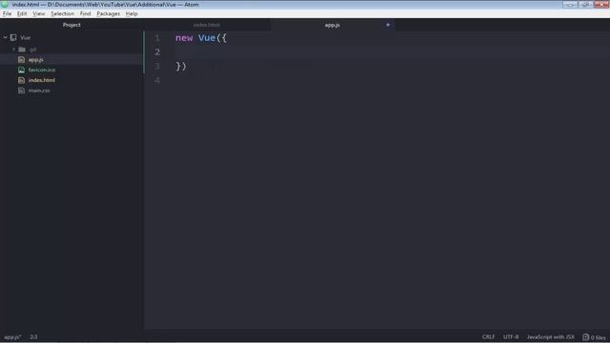Change UTF-8 encoding in status bar
This screenshot has width=610, height=343.
point(511,337)
